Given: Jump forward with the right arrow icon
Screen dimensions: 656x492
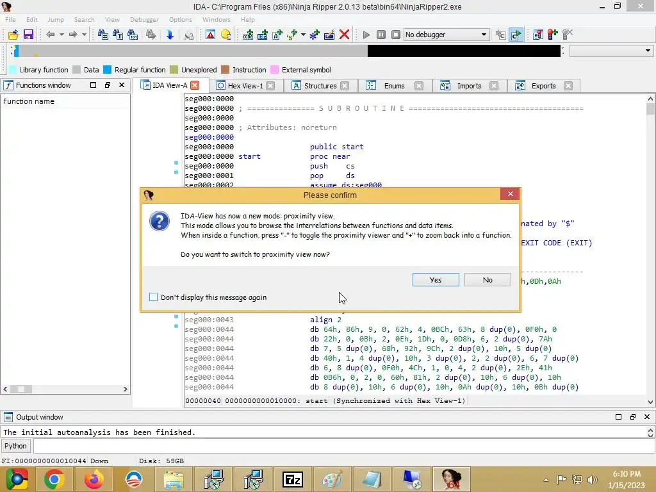Looking at the screenshot, I should click(73, 35).
